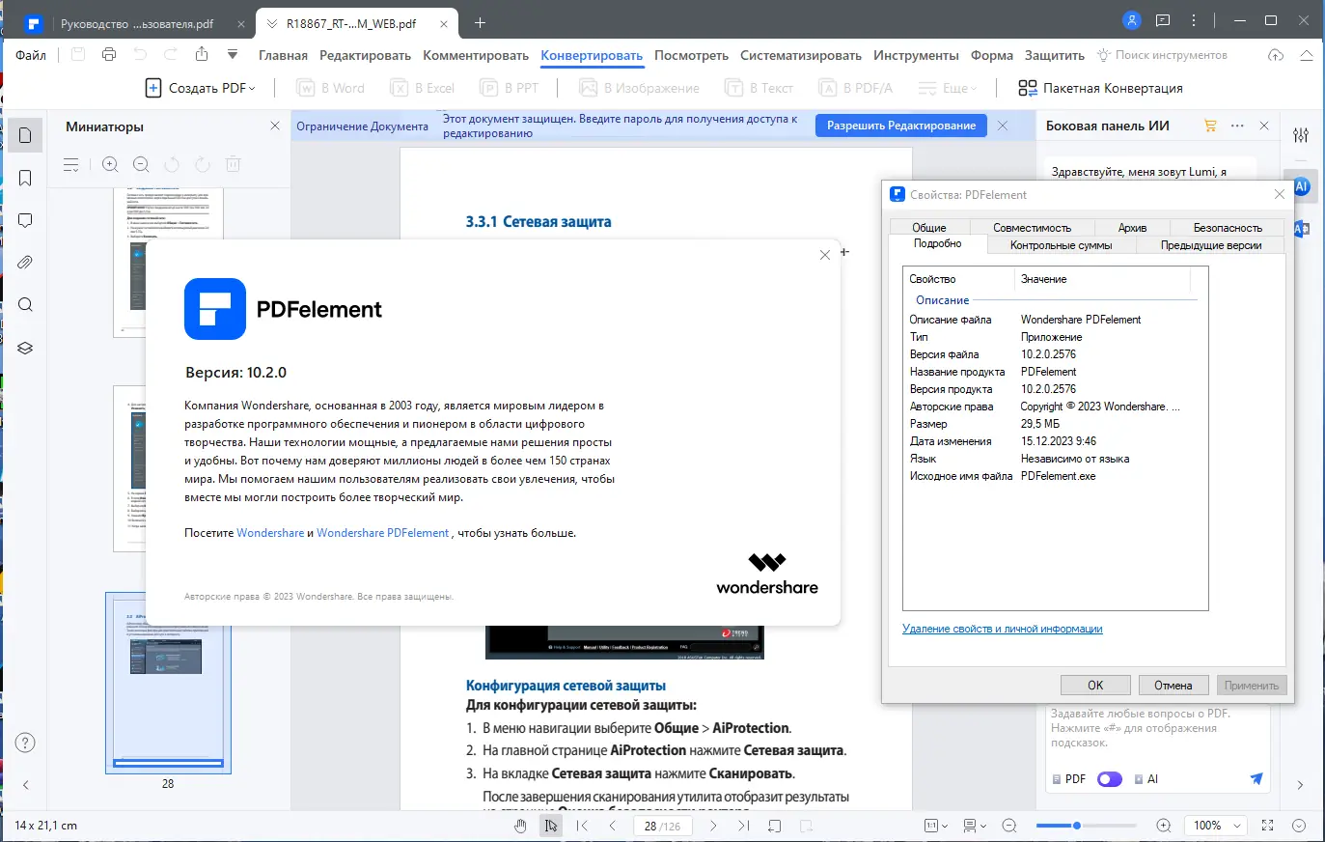The width and height of the screenshot is (1325, 842).
Task: Open the quick access toolbar dropdown arrow
Action: coord(233,55)
